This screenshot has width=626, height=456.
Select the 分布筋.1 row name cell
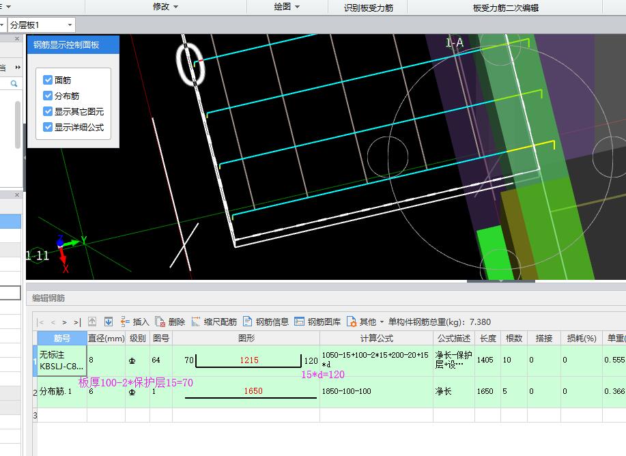point(62,391)
